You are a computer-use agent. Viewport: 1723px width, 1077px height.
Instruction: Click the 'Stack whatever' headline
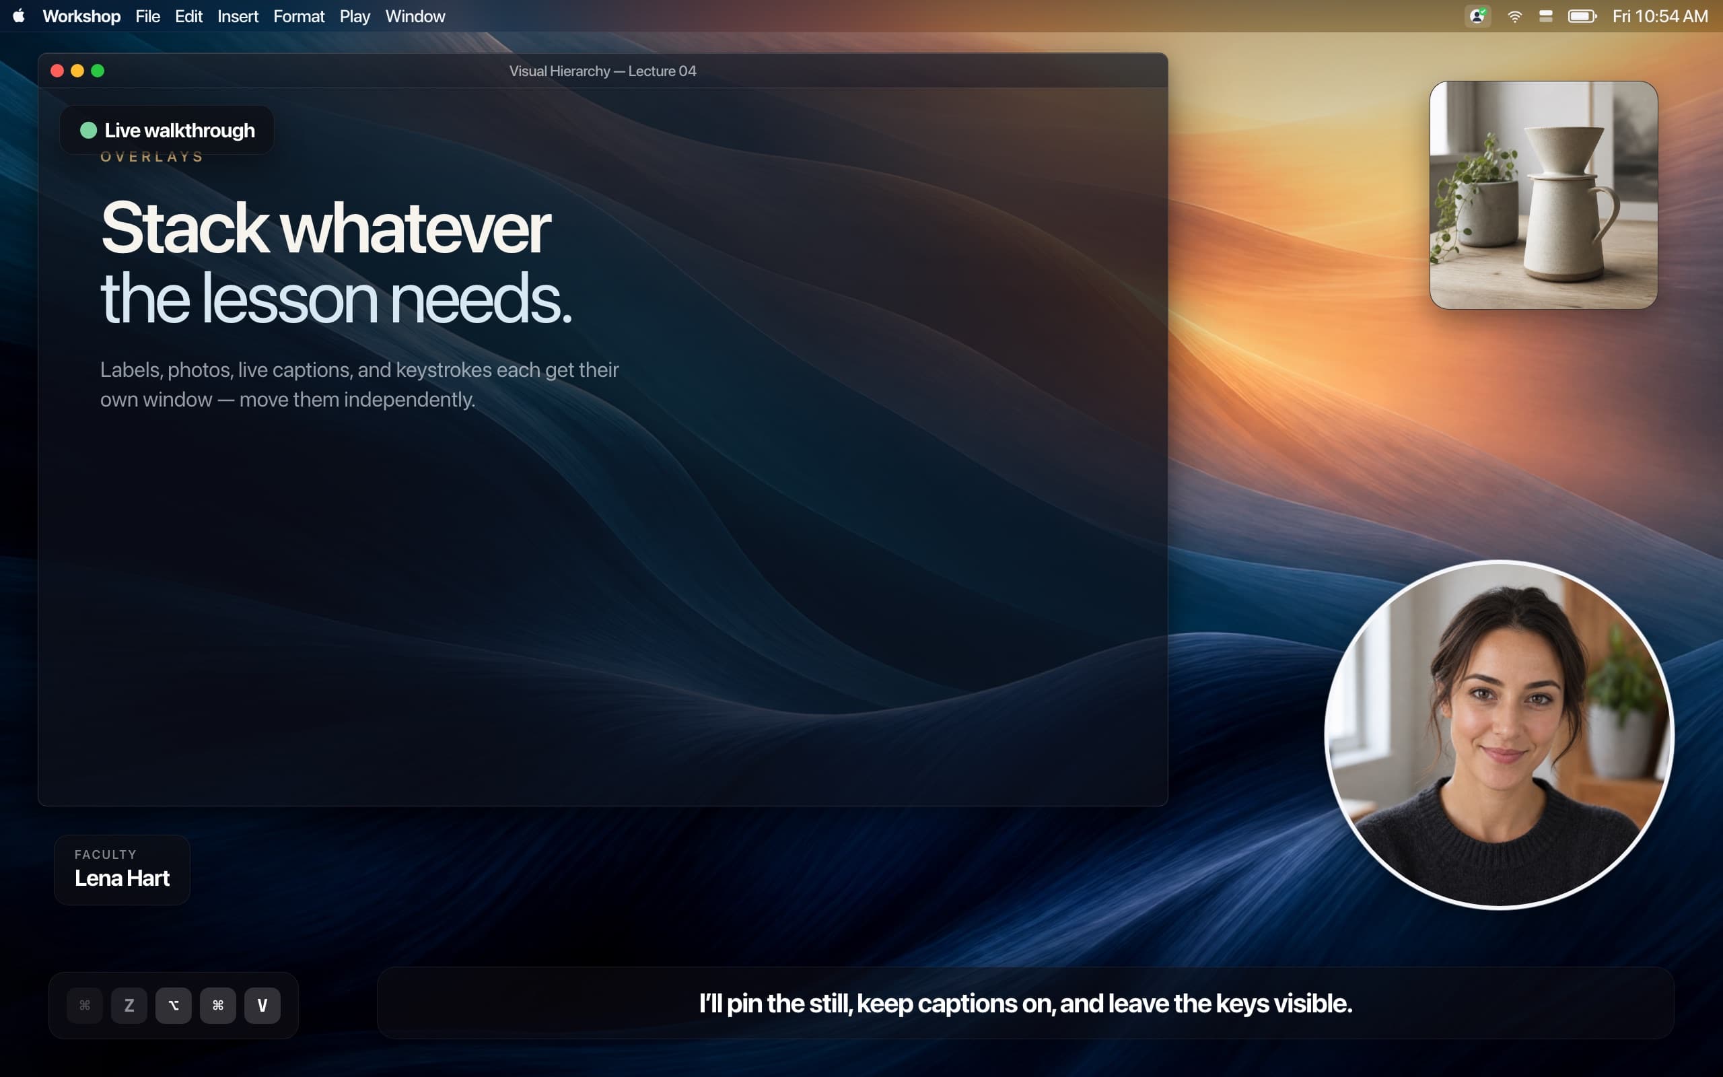(325, 228)
